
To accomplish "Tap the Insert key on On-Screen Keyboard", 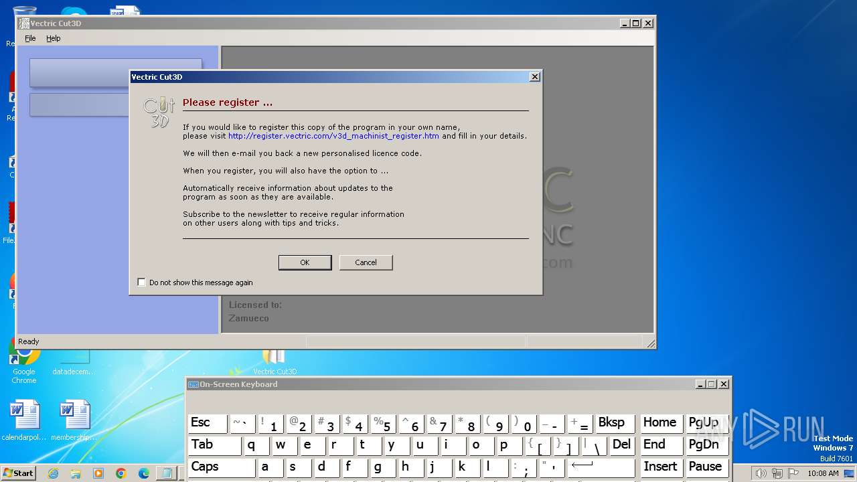I will click(661, 467).
